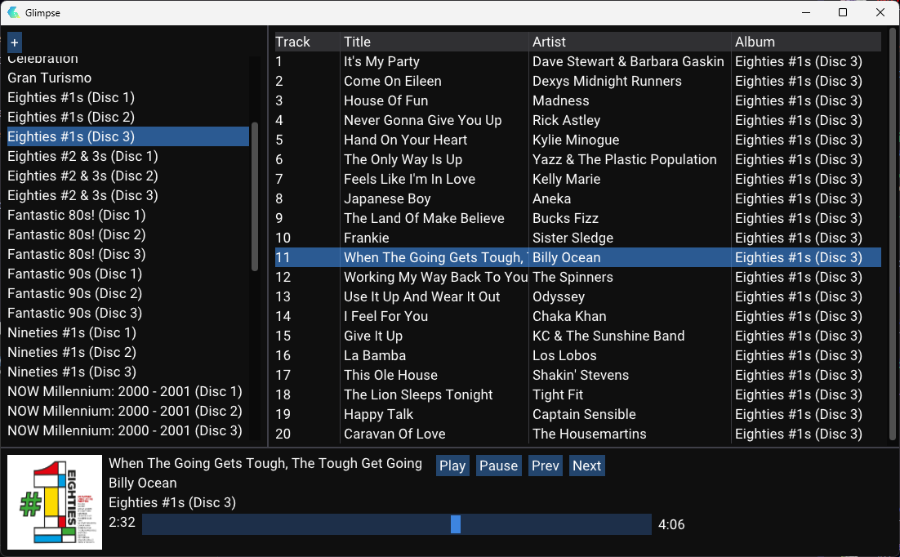Image resolution: width=900 pixels, height=557 pixels.
Task: Choose Fantastic 90s (Disc 3)
Action: pyautogui.click(x=74, y=312)
